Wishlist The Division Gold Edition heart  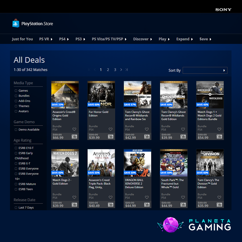click(x=220, y=197)
